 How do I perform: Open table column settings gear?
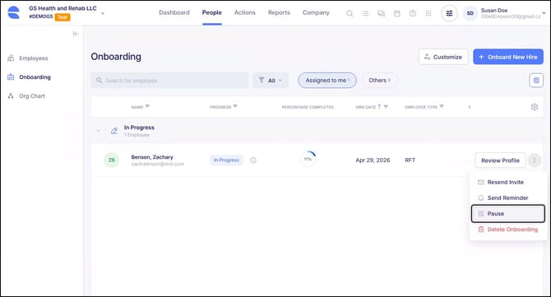(x=534, y=107)
